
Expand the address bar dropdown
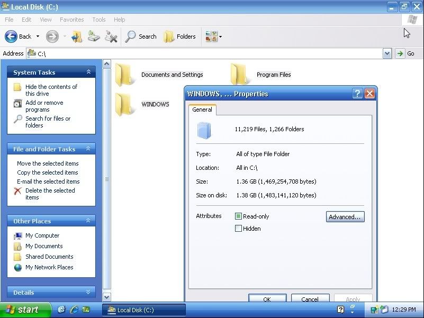[387, 53]
